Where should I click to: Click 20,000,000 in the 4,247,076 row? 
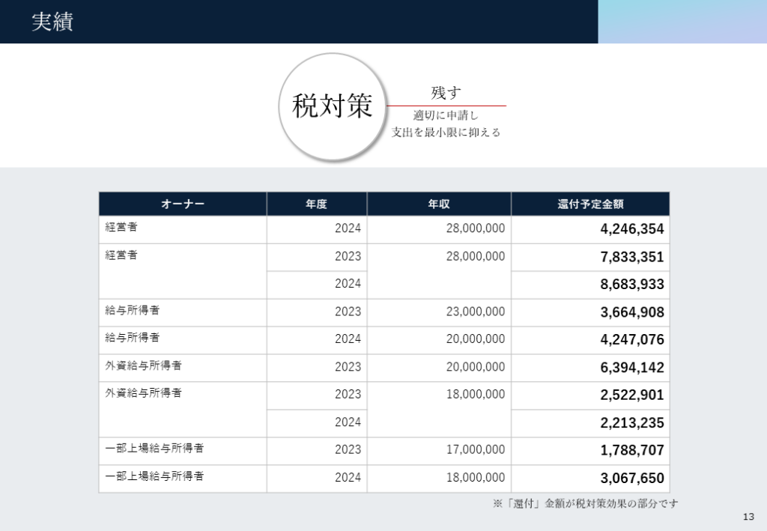(x=476, y=339)
